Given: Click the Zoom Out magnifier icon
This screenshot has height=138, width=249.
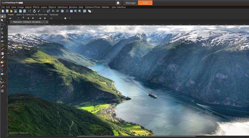Looking at the screenshot, I should pyautogui.click(x=75, y=11).
